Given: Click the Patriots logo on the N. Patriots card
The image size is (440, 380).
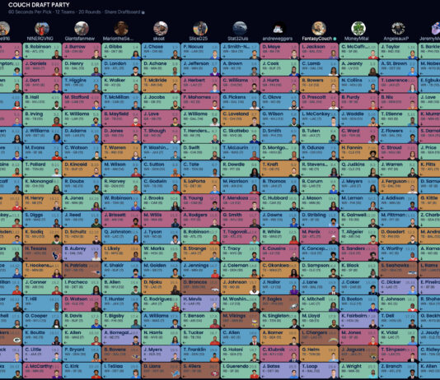Looking at the screenshot, I should (x=96, y=272).
